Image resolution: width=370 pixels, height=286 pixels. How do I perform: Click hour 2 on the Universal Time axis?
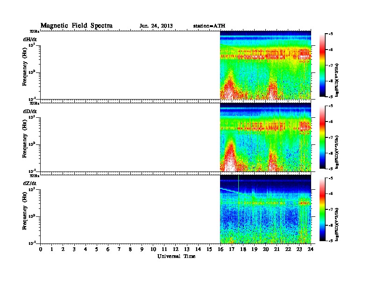63,249
